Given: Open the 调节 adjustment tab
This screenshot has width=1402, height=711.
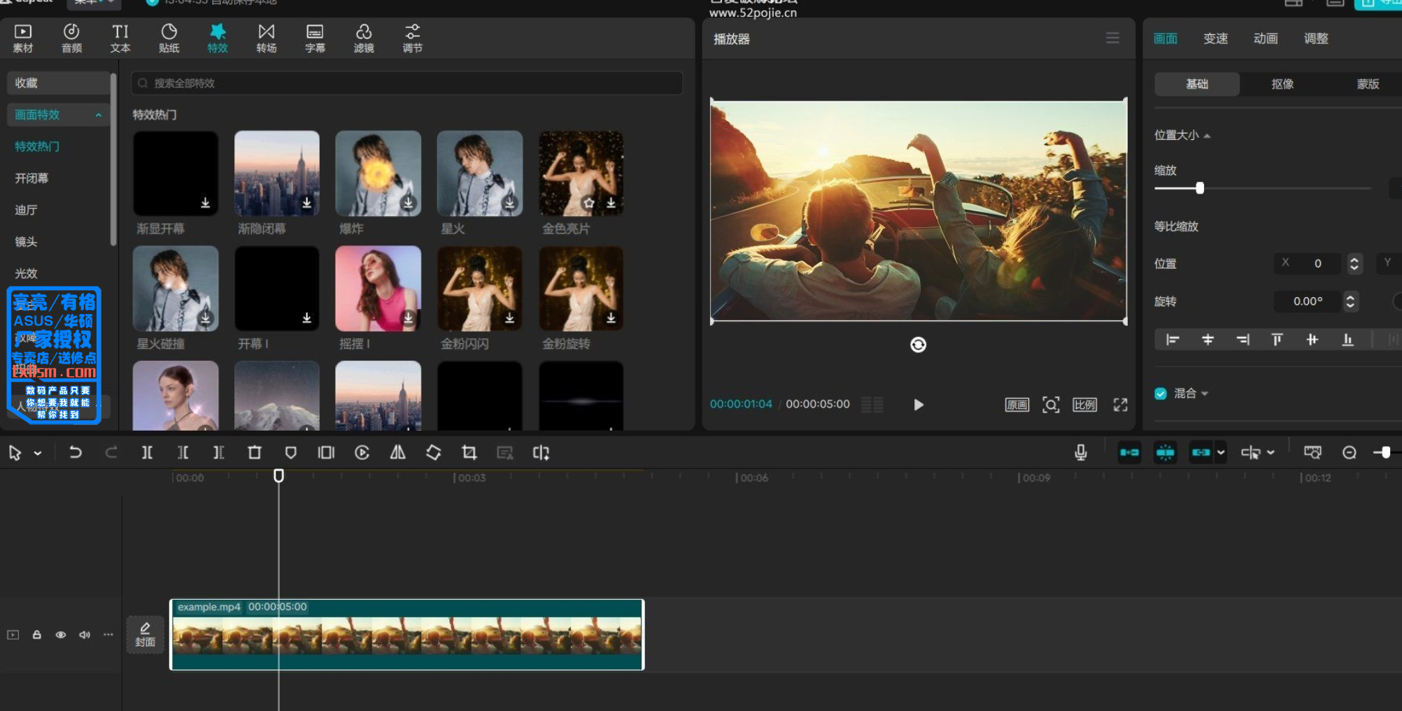Looking at the screenshot, I should pyautogui.click(x=413, y=38).
